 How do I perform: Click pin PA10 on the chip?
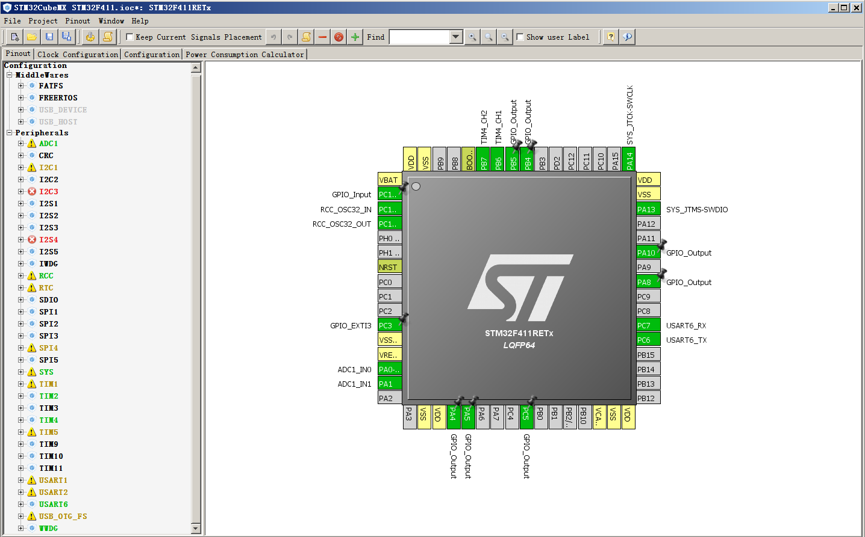pos(648,253)
